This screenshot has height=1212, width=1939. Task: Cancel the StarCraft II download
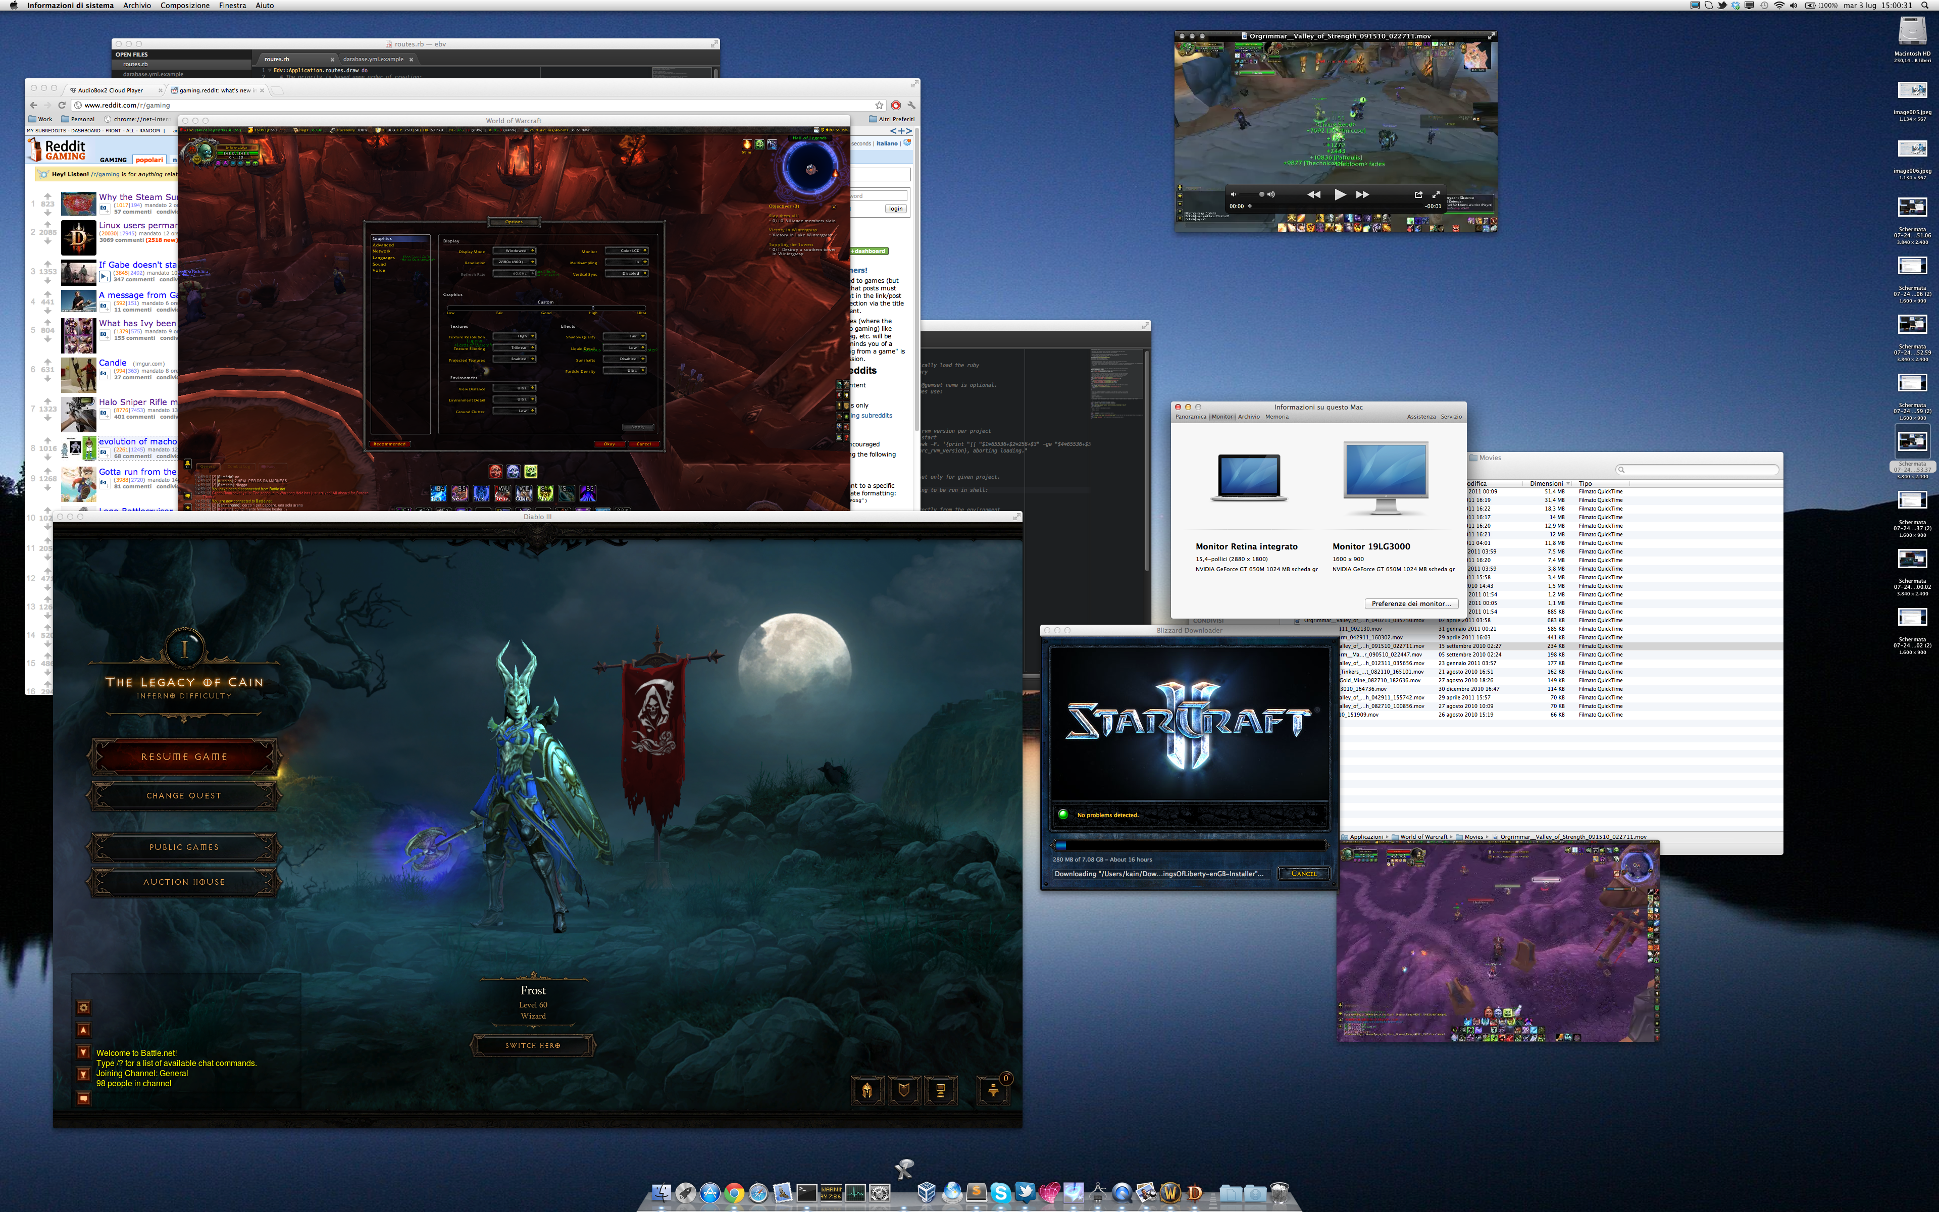click(x=1304, y=873)
